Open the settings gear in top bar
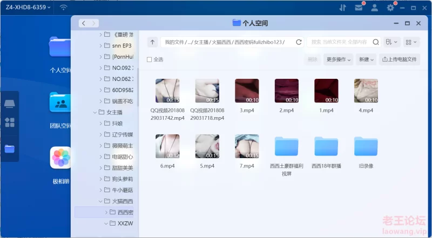Image resolution: width=432 pixels, height=238 pixels. [390, 8]
